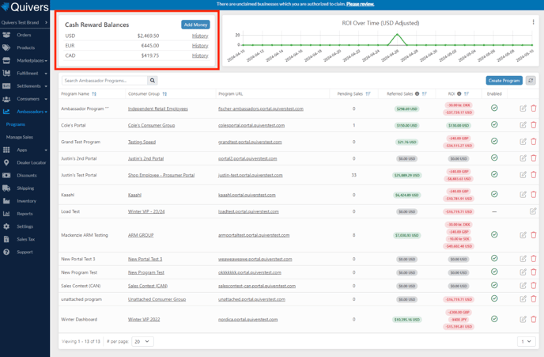The height and width of the screenshot is (357, 544).
Task: Click the Add Money button
Action: pos(195,25)
